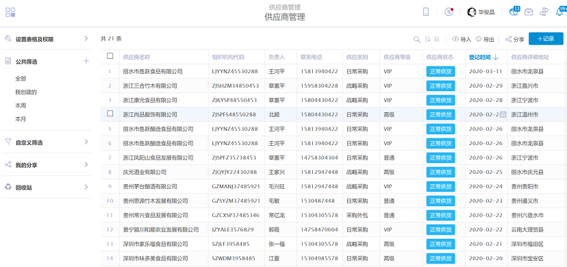Click 毛兴旺 responsible person cell
Image resolution: width=567 pixels, height=267 pixels.
tap(277, 187)
